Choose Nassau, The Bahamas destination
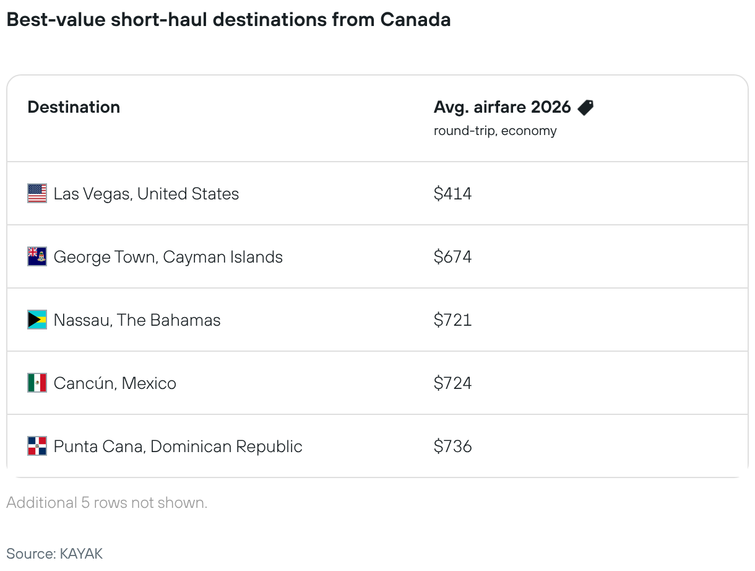Image resolution: width=755 pixels, height=571 pixels. click(x=137, y=320)
